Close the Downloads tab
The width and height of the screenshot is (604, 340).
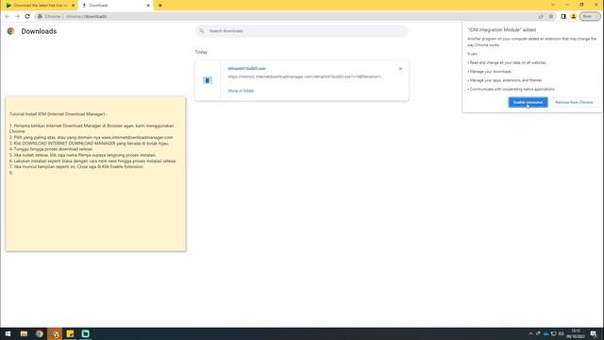click(148, 6)
